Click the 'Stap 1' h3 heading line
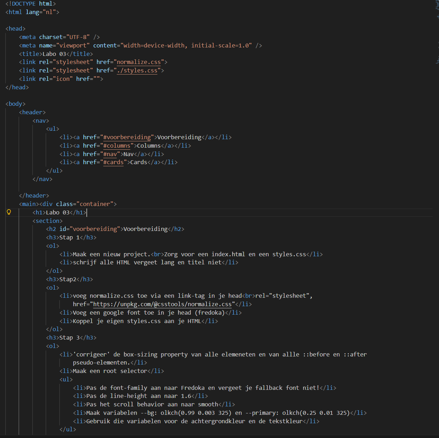Screen dimensions: 439x438 (71, 238)
